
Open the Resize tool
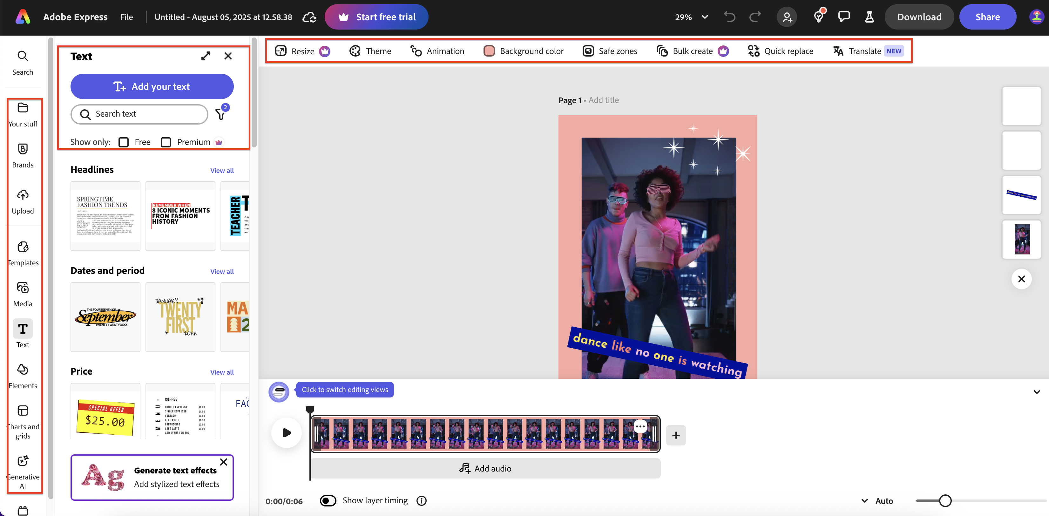click(302, 51)
